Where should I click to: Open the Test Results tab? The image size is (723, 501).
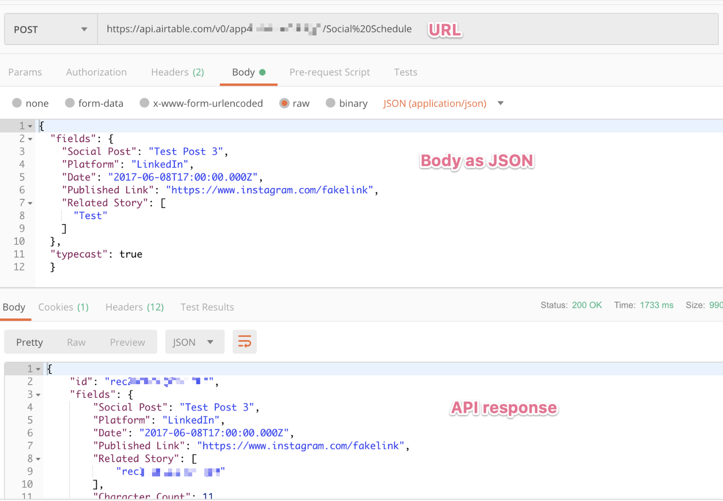(x=207, y=307)
